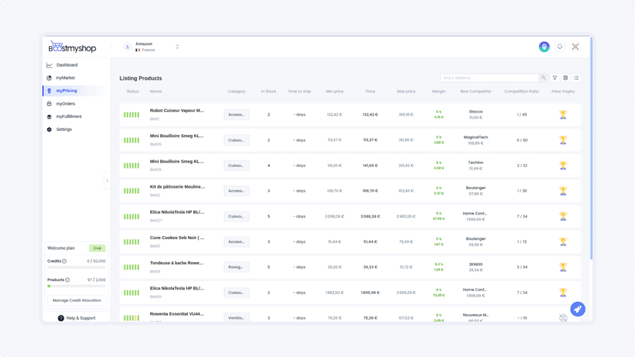
Task: Click the search magnifier button
Action: click(544, 77)
